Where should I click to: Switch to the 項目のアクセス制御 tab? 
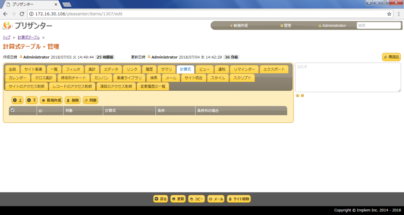pyautogui.click(x=116, y=86)
